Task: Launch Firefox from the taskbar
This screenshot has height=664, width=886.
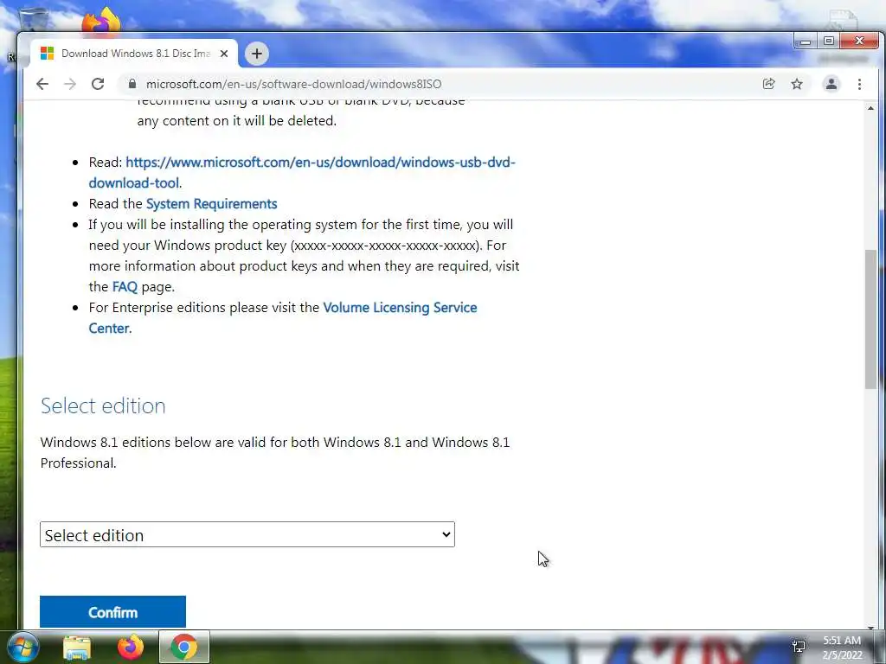Action: pyautogui.click(x=131, y=647)
